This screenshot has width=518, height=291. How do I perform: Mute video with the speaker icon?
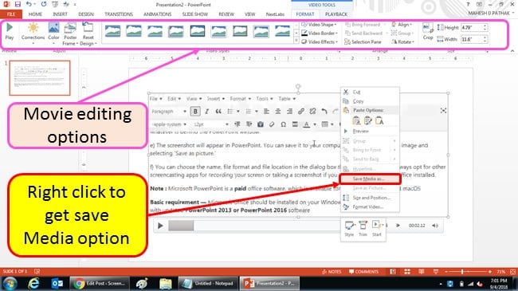435,226
